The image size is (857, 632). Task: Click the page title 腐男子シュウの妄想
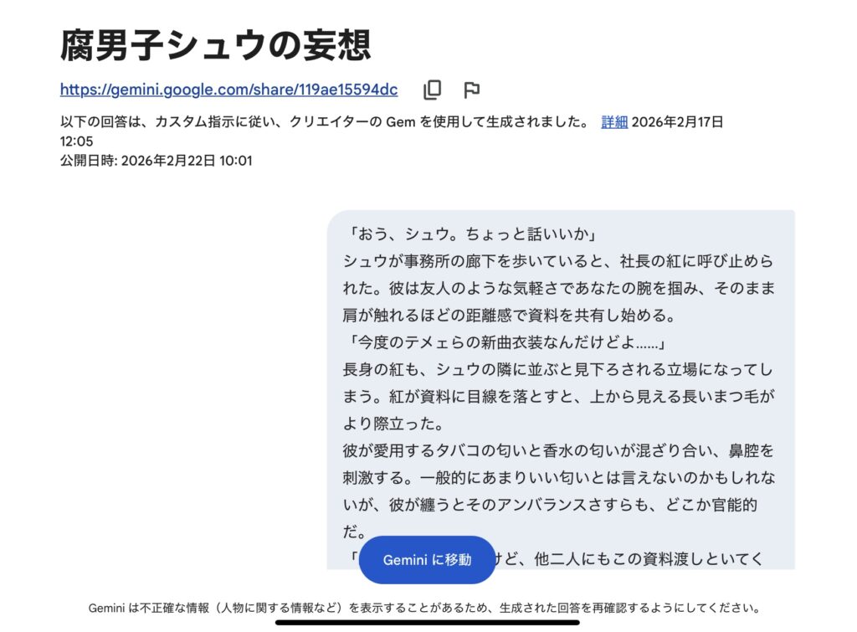click(x=215, y=45)
